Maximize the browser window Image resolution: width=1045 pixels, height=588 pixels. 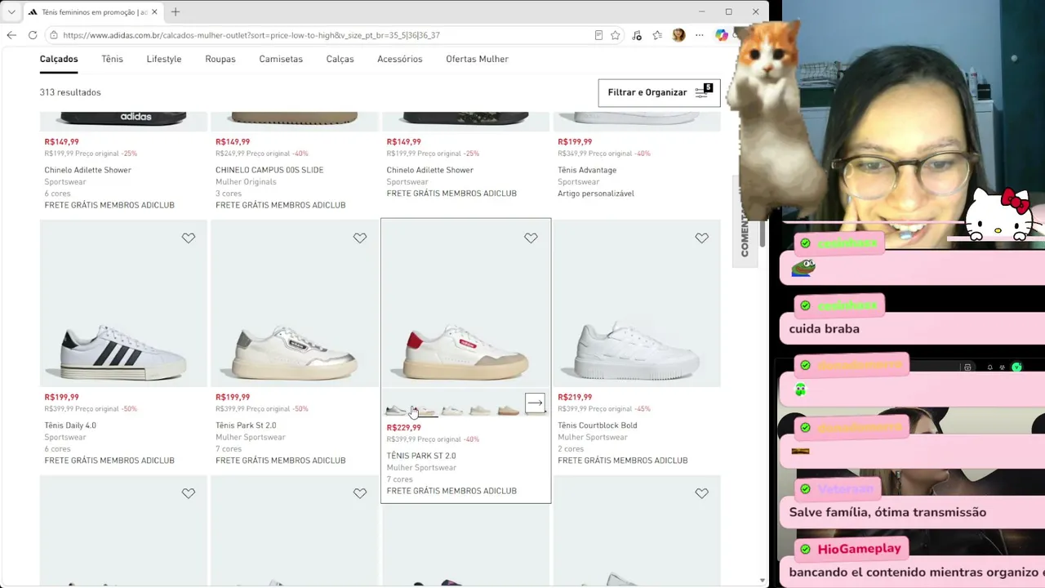(728, 11)
